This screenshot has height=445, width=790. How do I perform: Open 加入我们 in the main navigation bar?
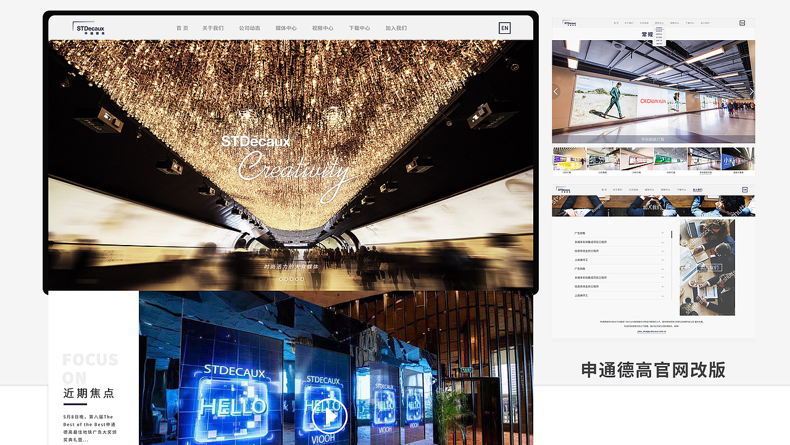(396, 28)
